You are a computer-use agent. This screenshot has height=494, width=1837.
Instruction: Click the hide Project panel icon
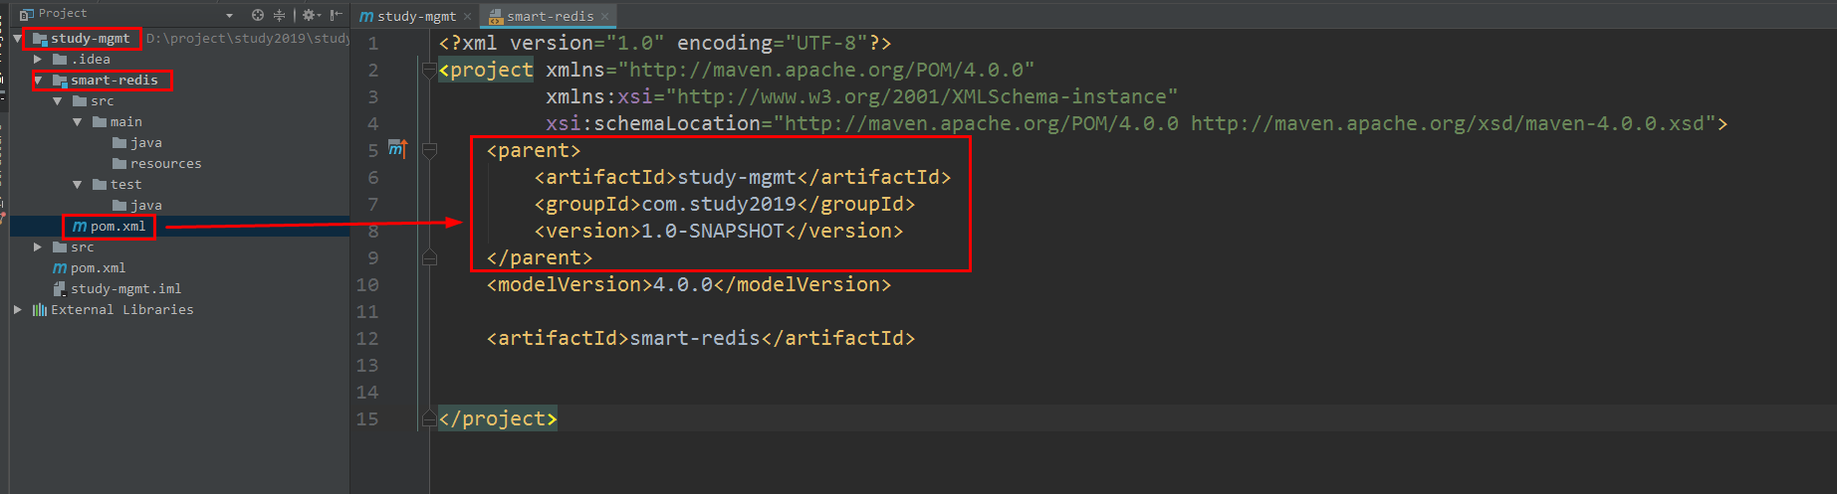336,15
